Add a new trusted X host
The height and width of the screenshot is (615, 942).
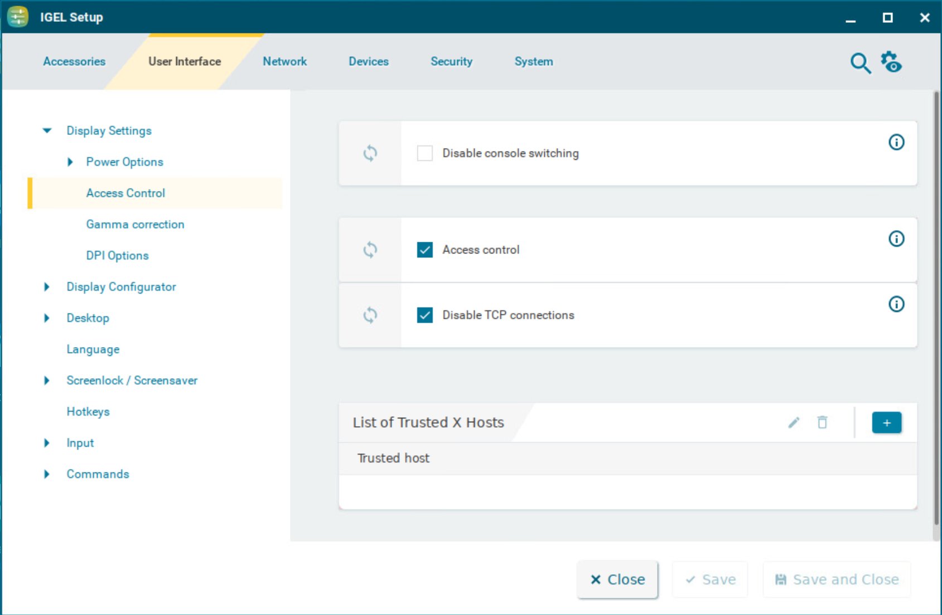(886, 423)
